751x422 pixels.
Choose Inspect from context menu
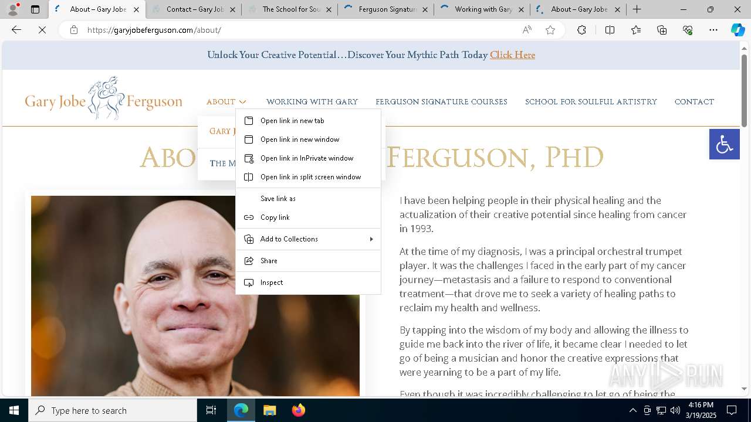[x=308, y=283]
